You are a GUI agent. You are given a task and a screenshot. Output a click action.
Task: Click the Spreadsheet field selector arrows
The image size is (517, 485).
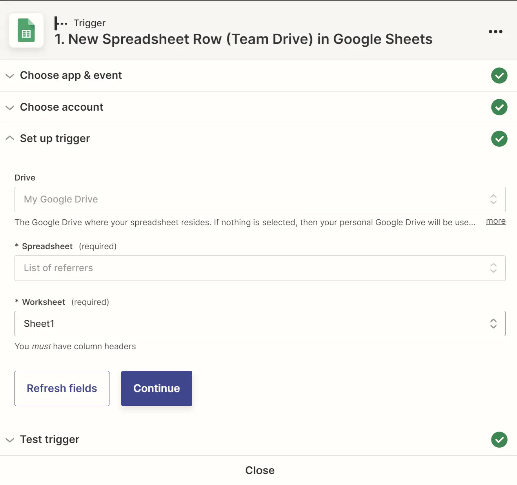point(493,268)
